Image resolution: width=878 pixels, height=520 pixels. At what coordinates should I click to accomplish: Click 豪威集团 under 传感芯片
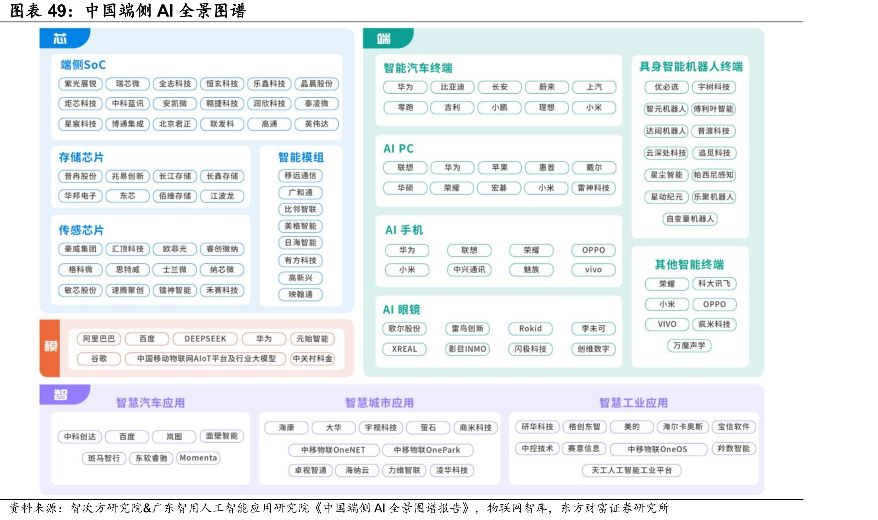80,249
